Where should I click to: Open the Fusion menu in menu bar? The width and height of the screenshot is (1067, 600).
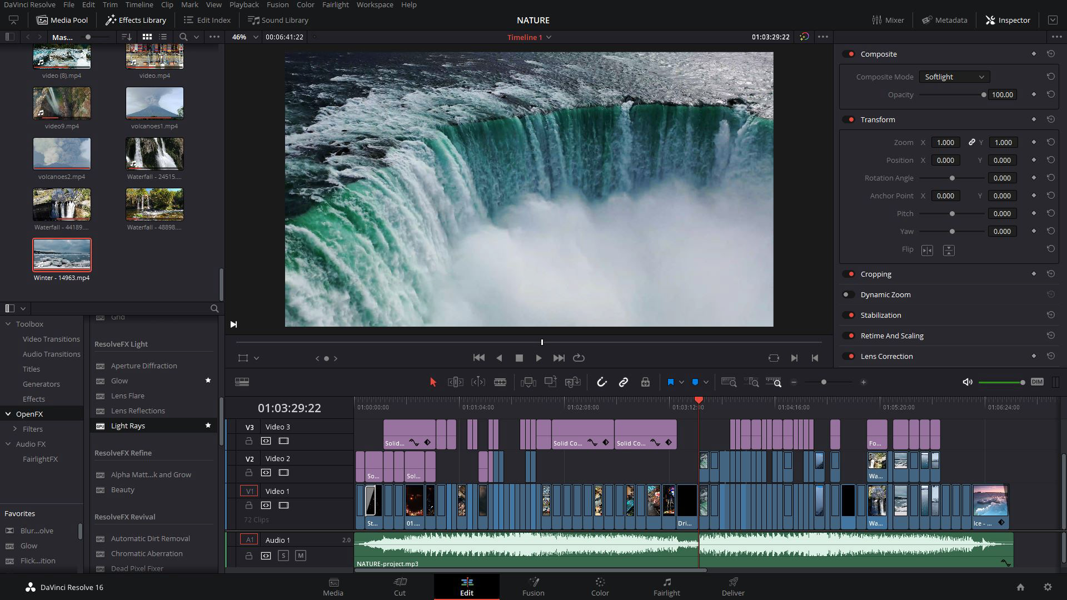(277, 4)
